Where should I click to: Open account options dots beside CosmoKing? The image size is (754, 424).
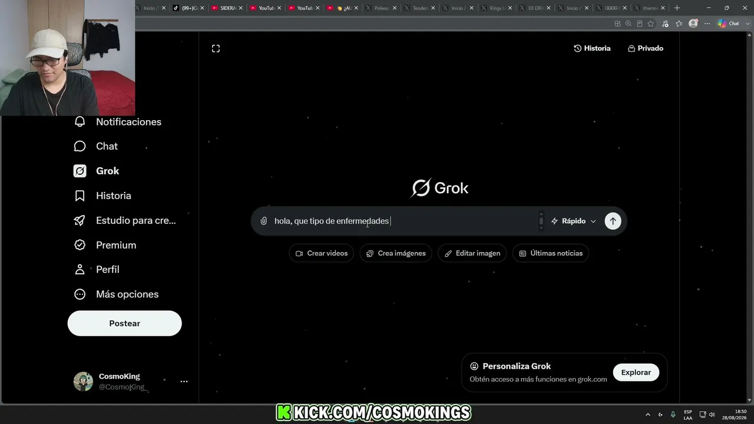184,382
